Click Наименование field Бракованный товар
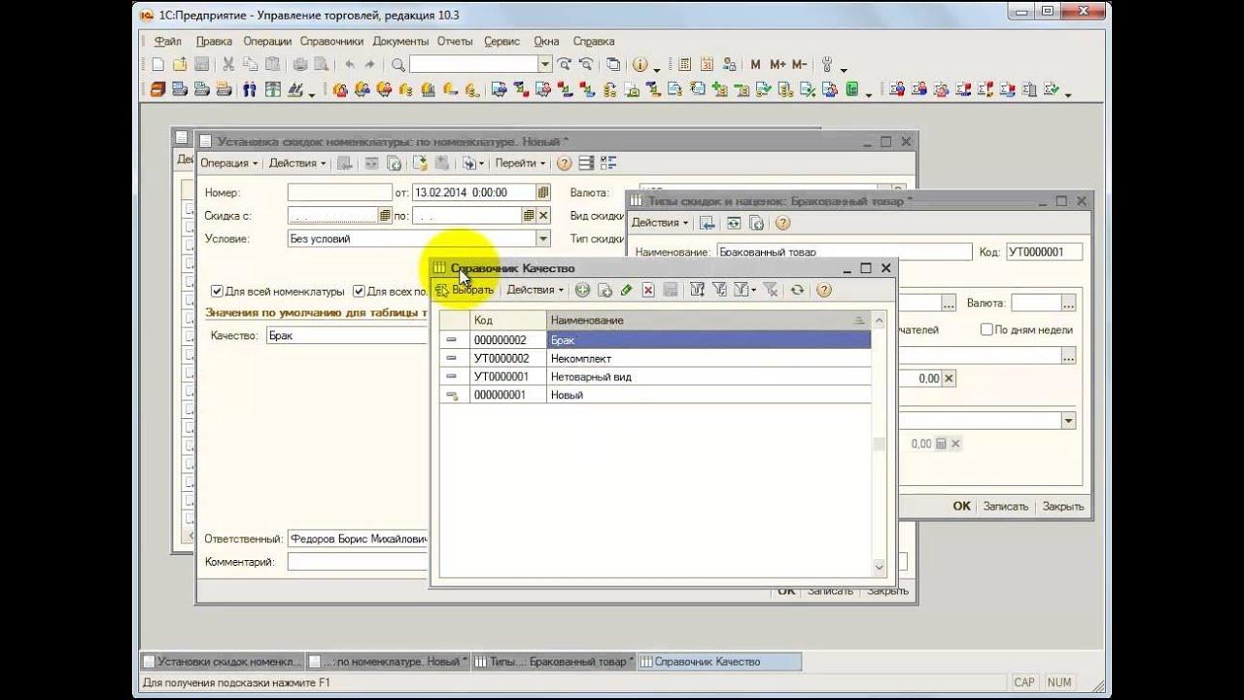1244x700 pixels. [x=844, y=252]
